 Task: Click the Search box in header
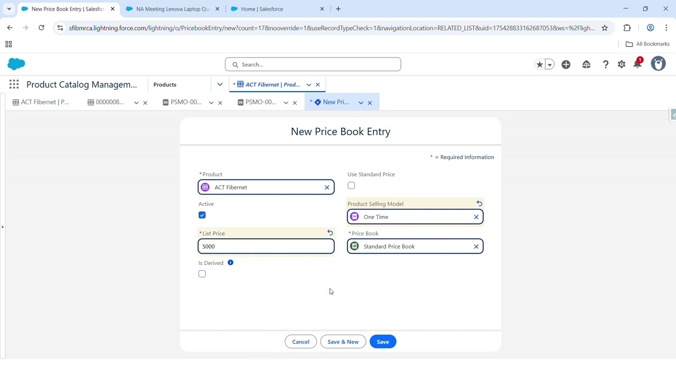313,64
